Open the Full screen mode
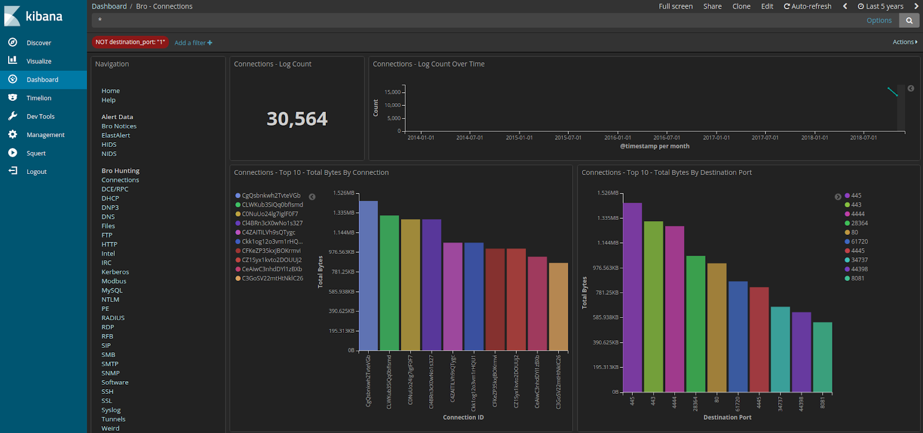The image size is (923, 433). [x=676, y=6]
